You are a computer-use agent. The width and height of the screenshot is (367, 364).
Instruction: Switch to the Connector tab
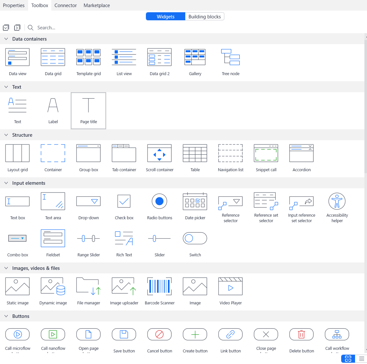click(65, 5)
